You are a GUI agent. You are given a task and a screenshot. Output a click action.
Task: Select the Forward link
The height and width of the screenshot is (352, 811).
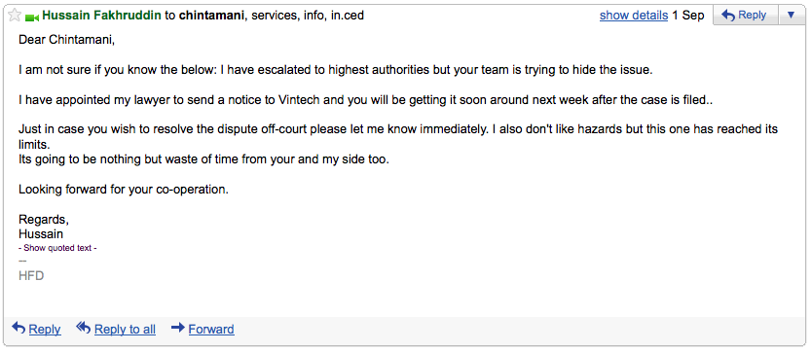211,330
